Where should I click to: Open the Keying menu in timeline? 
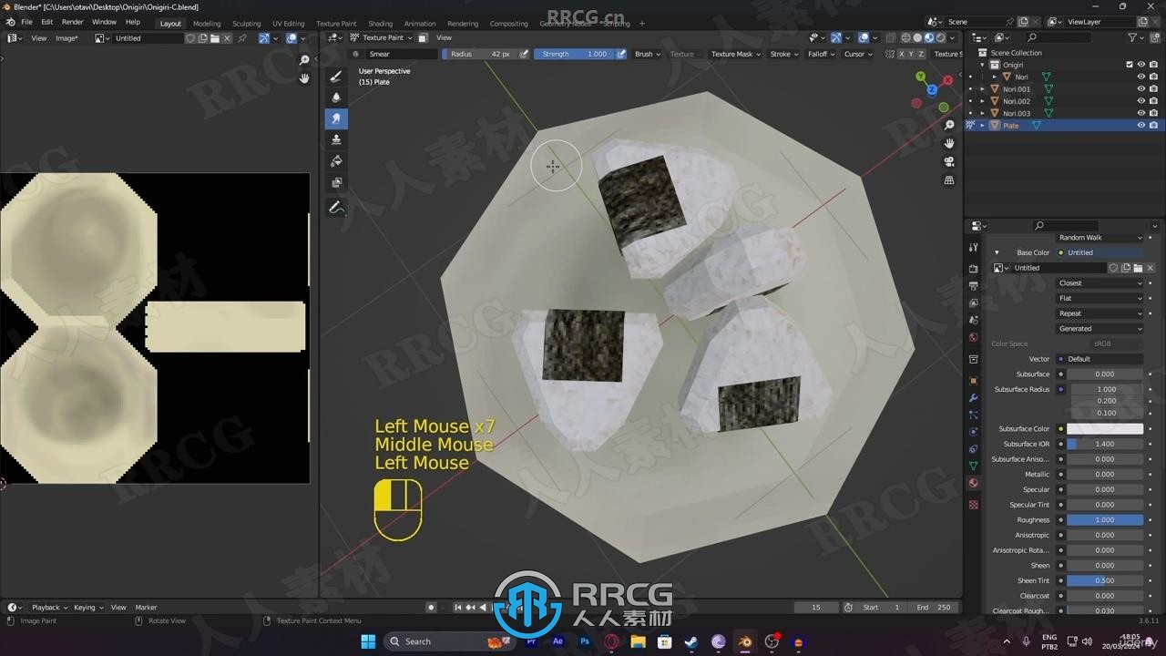coord(87,607)
